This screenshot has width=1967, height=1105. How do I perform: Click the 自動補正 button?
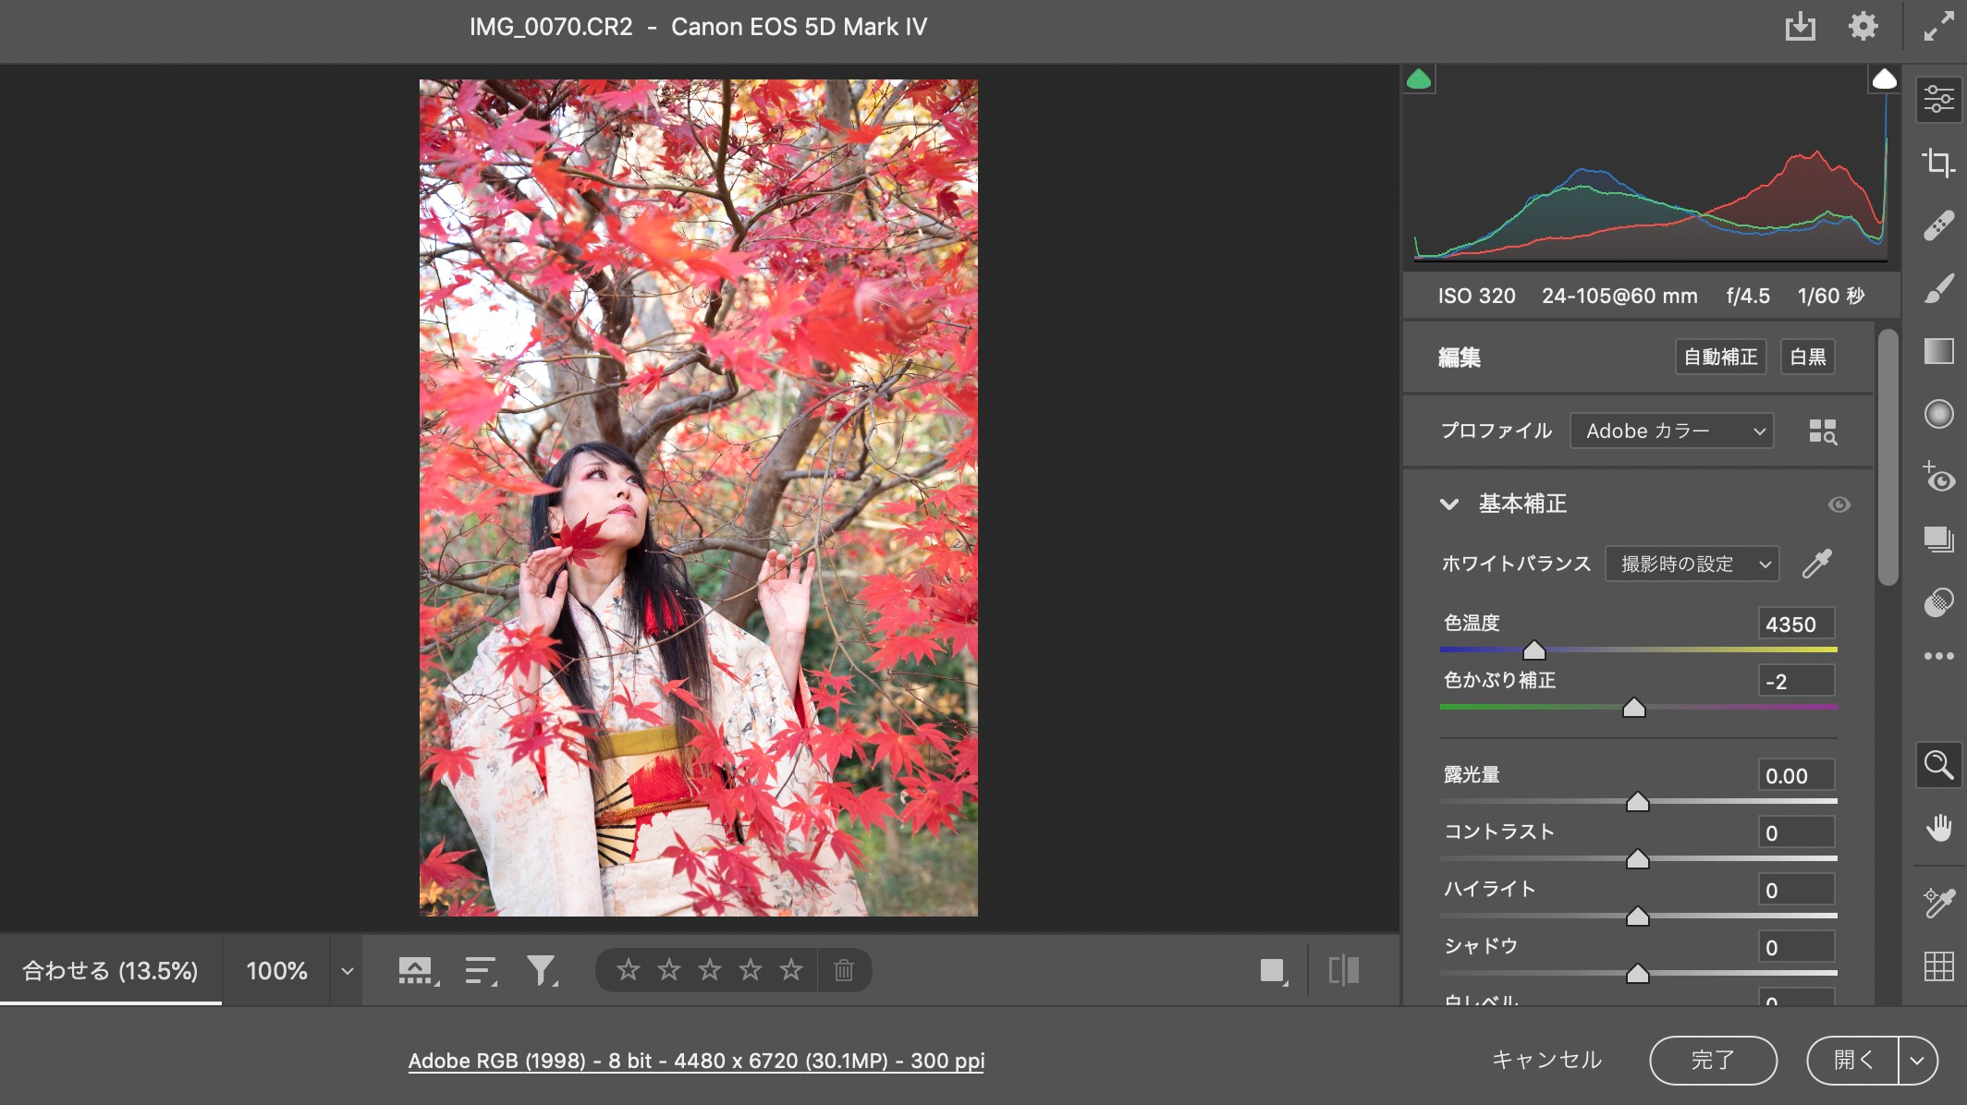point(1720,357)
